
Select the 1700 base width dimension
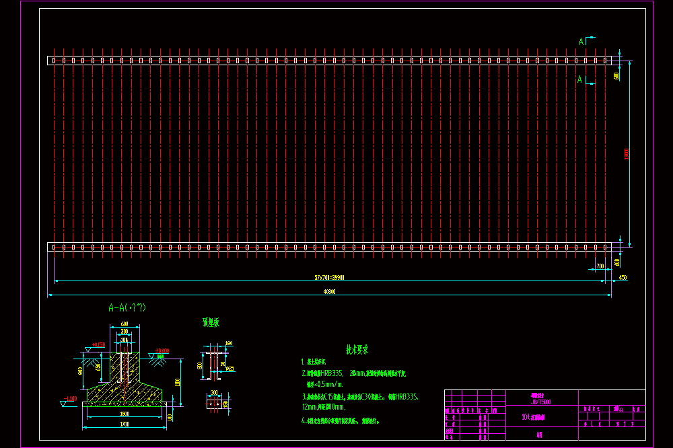[125, 424]
